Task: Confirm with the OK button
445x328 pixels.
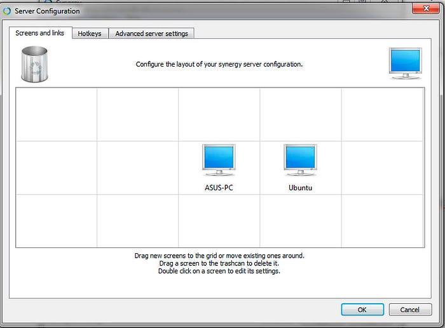Action: (362, 310)
